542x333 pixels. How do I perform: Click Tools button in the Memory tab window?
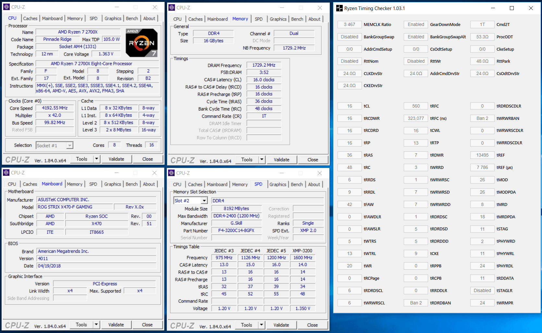[x=247, y=160]
